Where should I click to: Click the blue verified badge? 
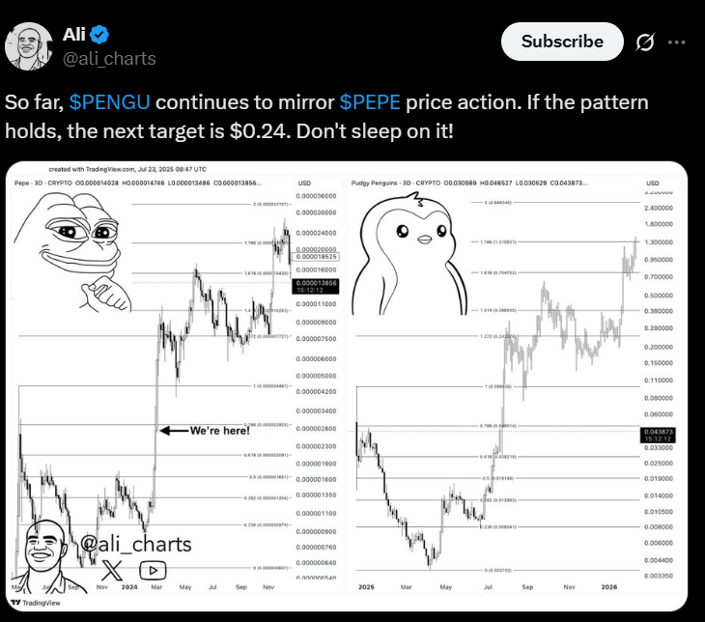pyautogui.click(x=99, y=35)
